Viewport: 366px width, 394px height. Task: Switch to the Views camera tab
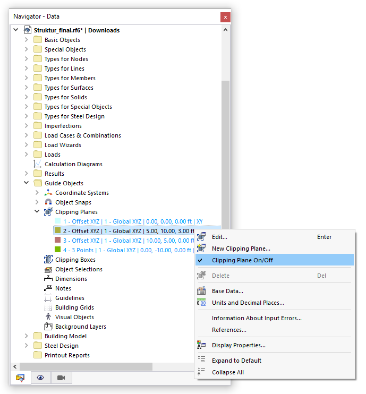coord(61,378)
